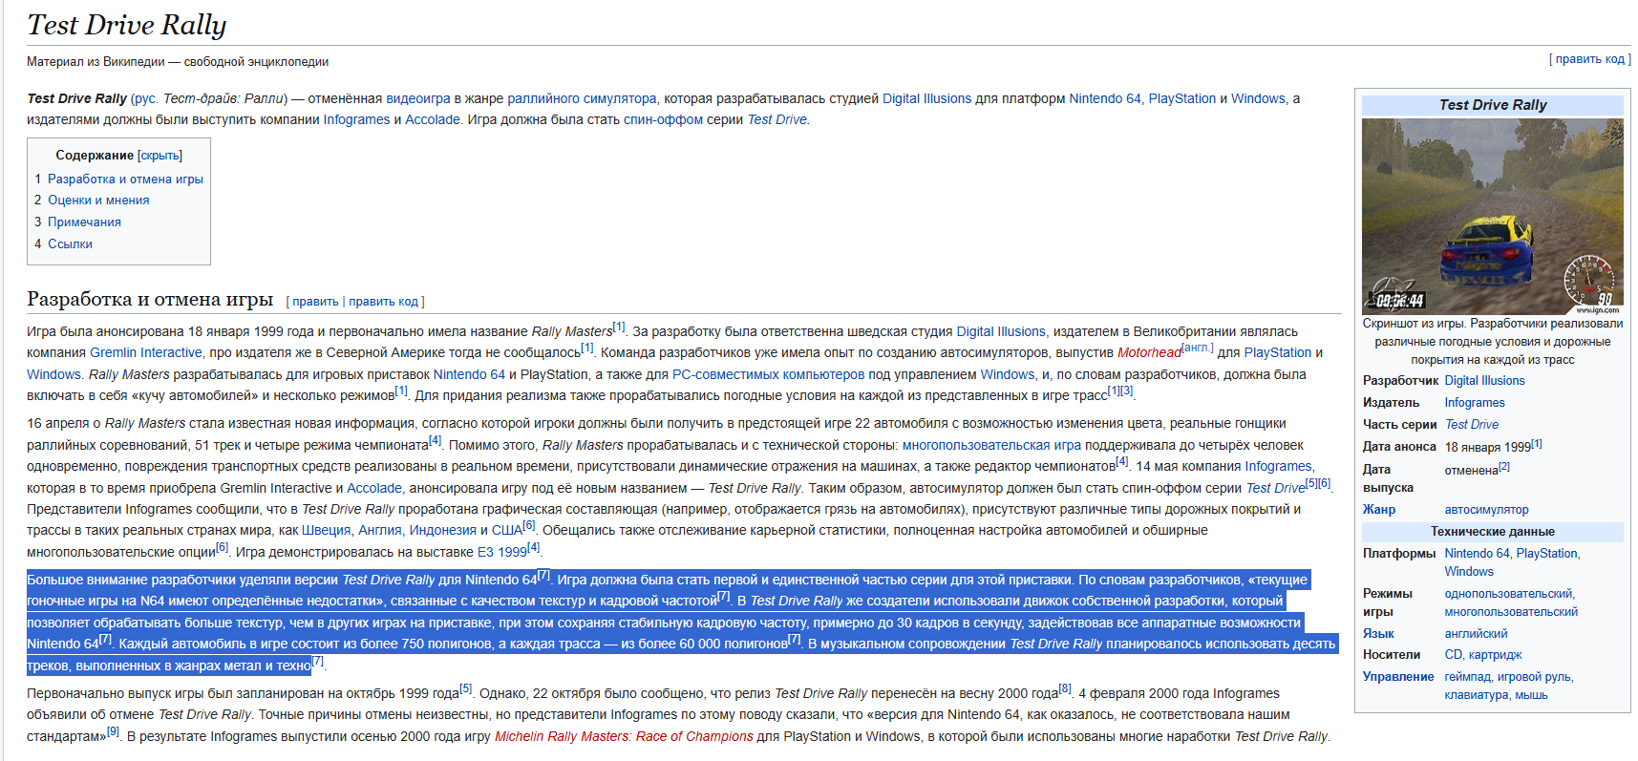The width and height of the screenshot is (1638, 761).
Task: Open the 'раллийного симулятора' link
Action: (x=582, y=98)
